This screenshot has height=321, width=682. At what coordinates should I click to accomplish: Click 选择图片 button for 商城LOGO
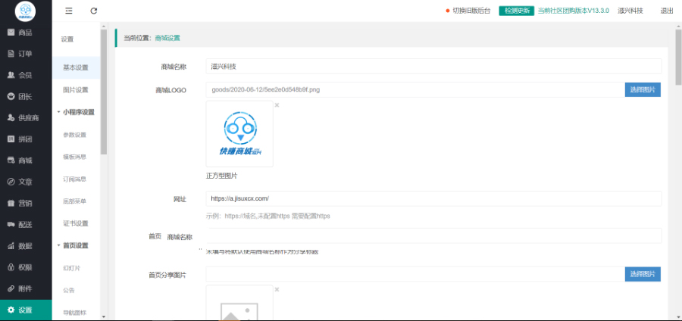[643, 89]
